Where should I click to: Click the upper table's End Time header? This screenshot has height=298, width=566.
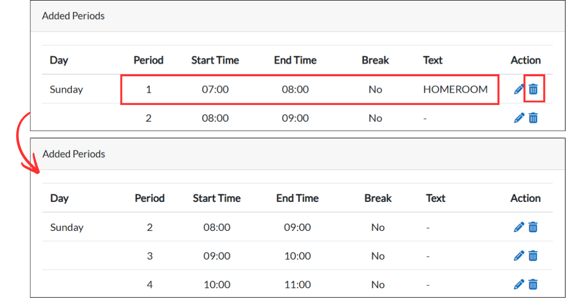pyautogui.click(x=295, y=60)
